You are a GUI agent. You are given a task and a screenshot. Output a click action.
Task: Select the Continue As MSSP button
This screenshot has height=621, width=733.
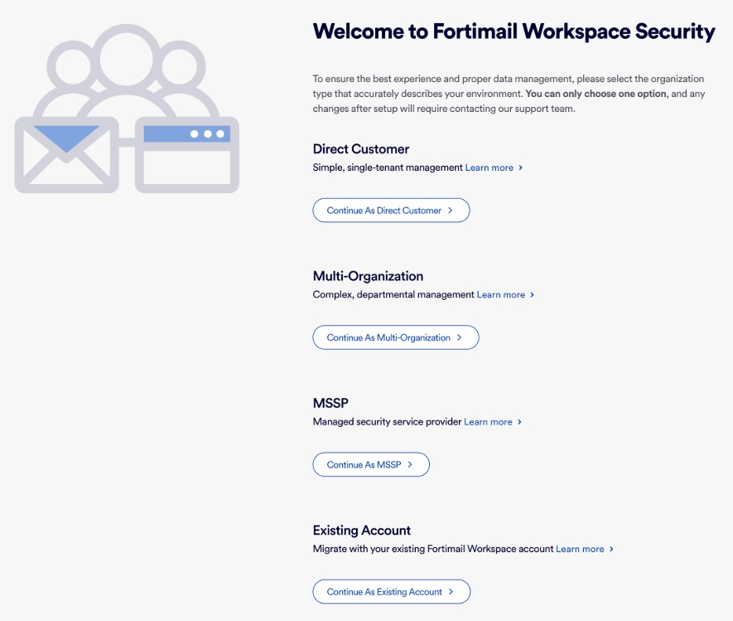[370, 465]
